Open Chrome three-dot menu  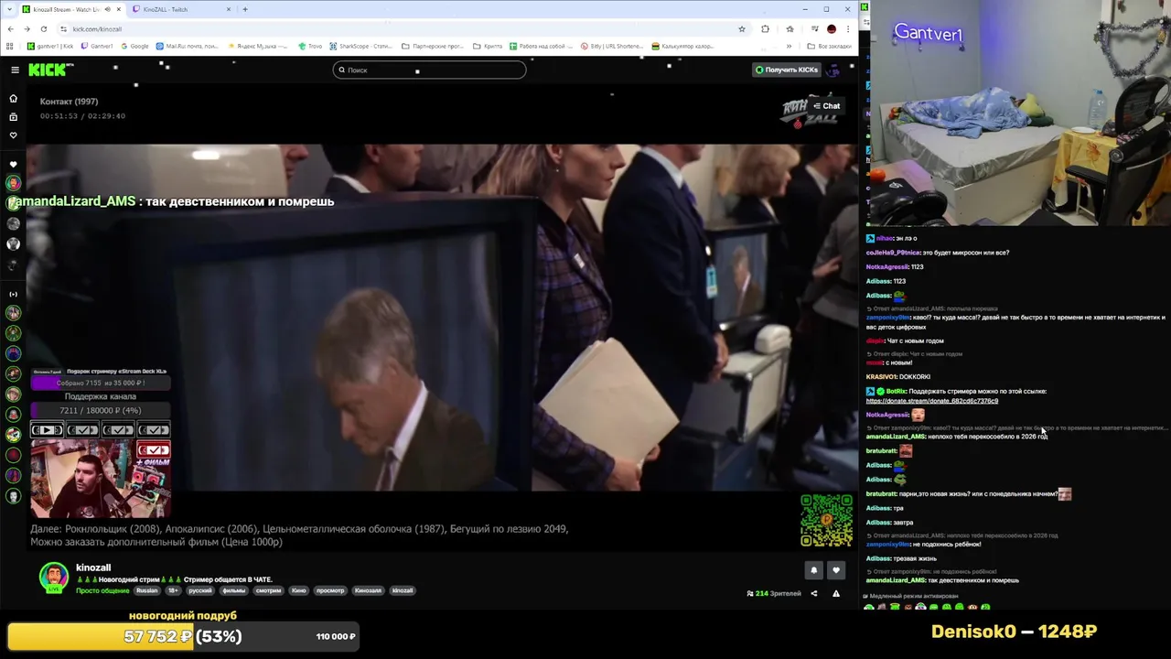848,28
